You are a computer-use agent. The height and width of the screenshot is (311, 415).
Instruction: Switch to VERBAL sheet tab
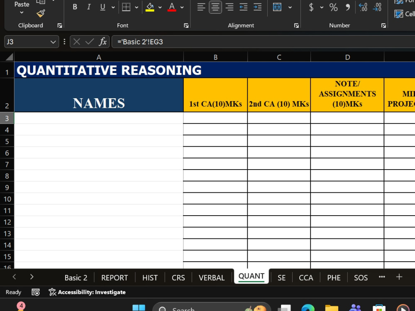(212, 278)
